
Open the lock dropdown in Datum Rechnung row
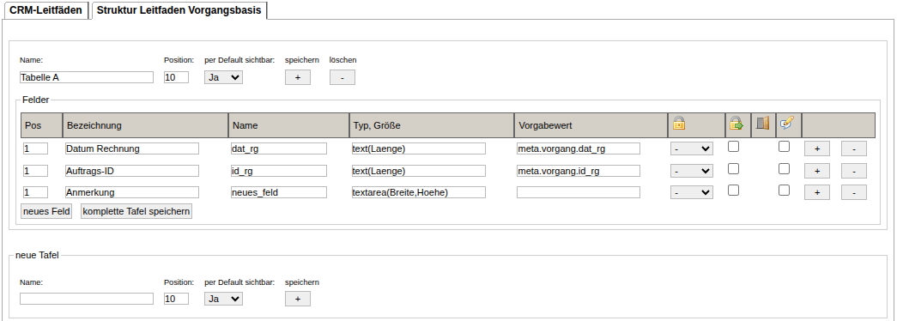[692, 148]
